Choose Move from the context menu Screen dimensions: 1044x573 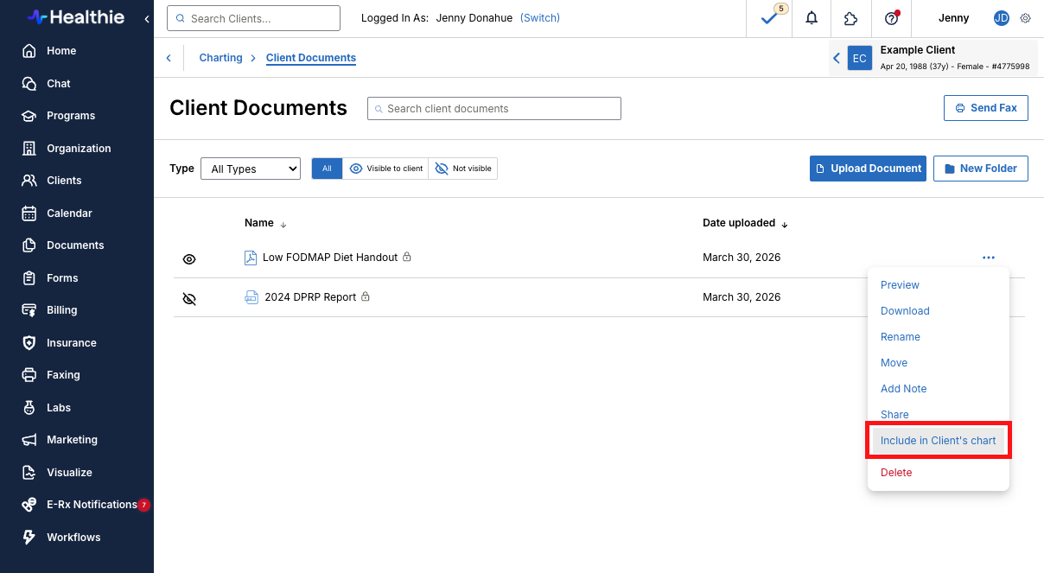(894, 363)
